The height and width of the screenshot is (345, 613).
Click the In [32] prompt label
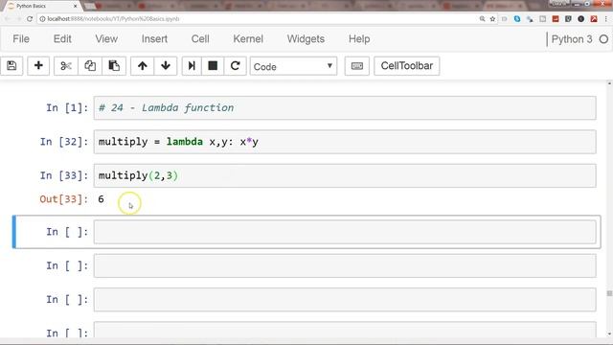(x=64, y=142)
